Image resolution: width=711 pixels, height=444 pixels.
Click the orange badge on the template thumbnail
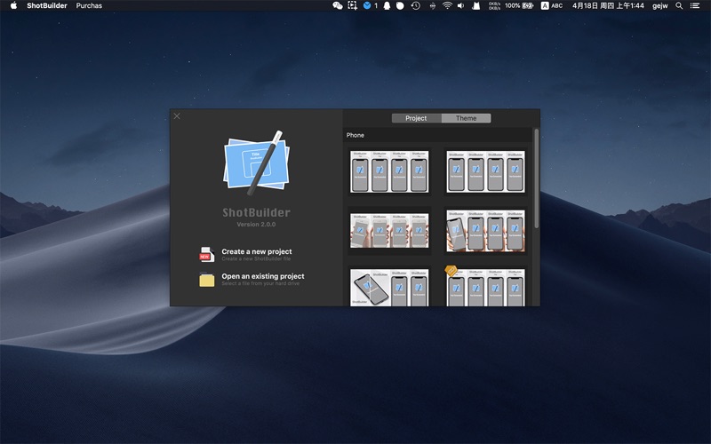point(451,271)
